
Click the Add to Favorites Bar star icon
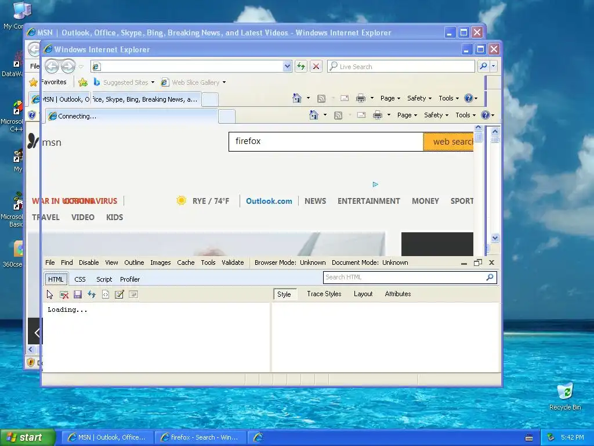pos(83,82)
